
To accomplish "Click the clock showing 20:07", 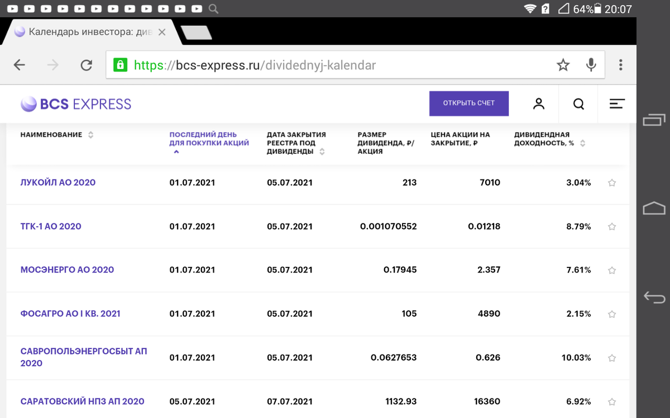I will tap(618, 9).
